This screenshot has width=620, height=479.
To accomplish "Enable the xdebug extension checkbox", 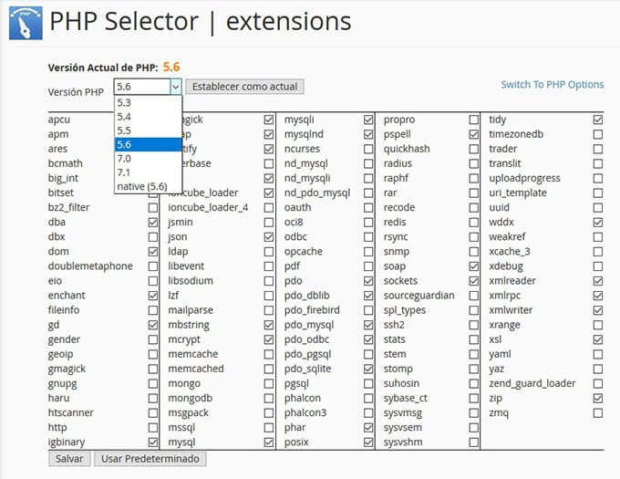I will coord(598,266).
